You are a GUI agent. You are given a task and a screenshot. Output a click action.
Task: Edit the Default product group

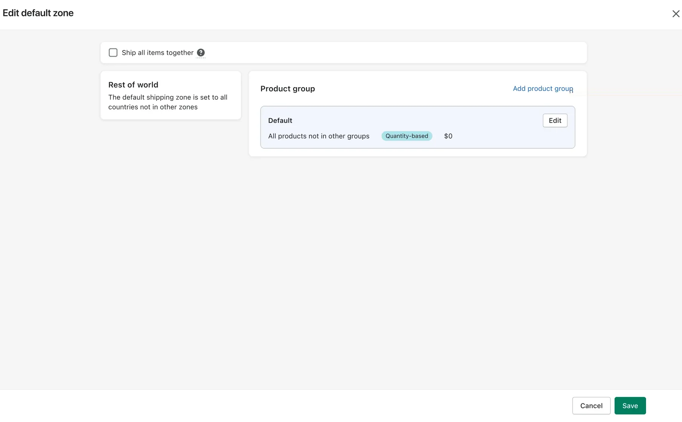point(555,121)
